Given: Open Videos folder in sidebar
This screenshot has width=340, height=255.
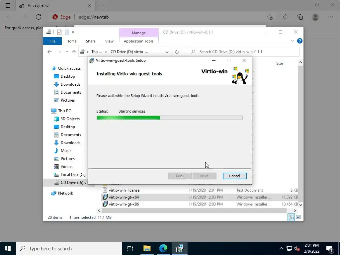Looking at the screenshot, I should (66, 167).
